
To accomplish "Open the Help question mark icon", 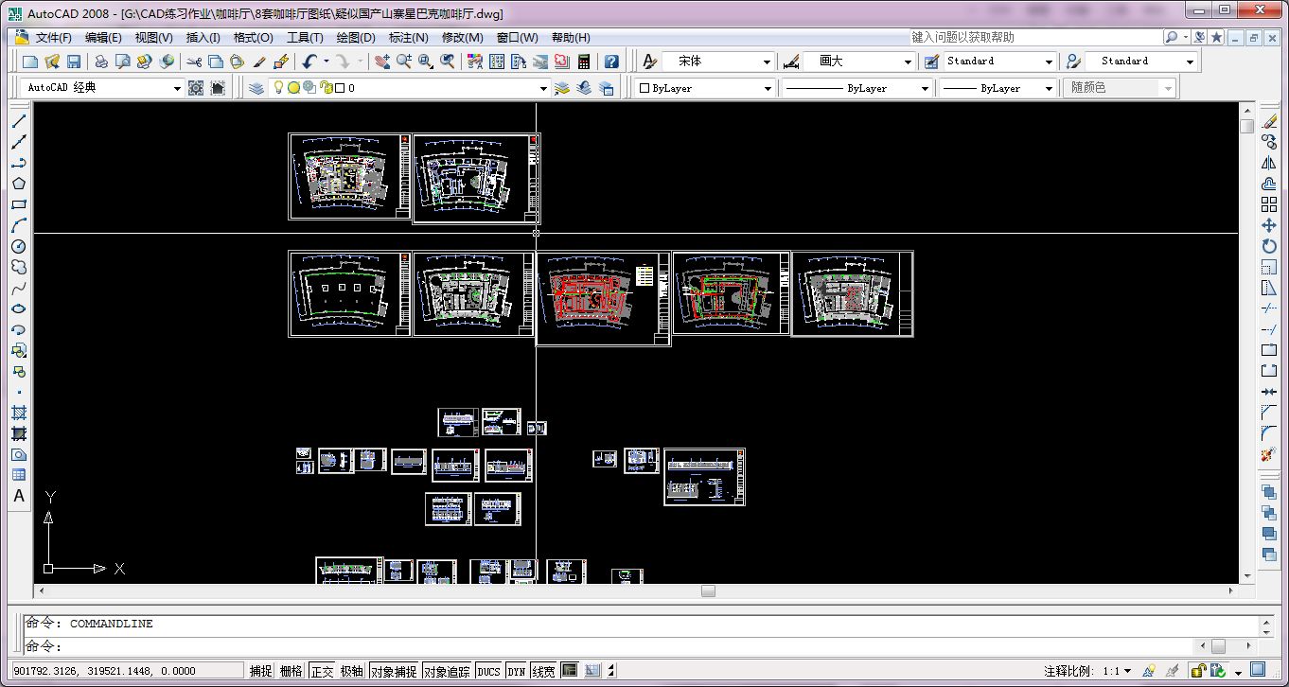I will [x=611, y=62].
